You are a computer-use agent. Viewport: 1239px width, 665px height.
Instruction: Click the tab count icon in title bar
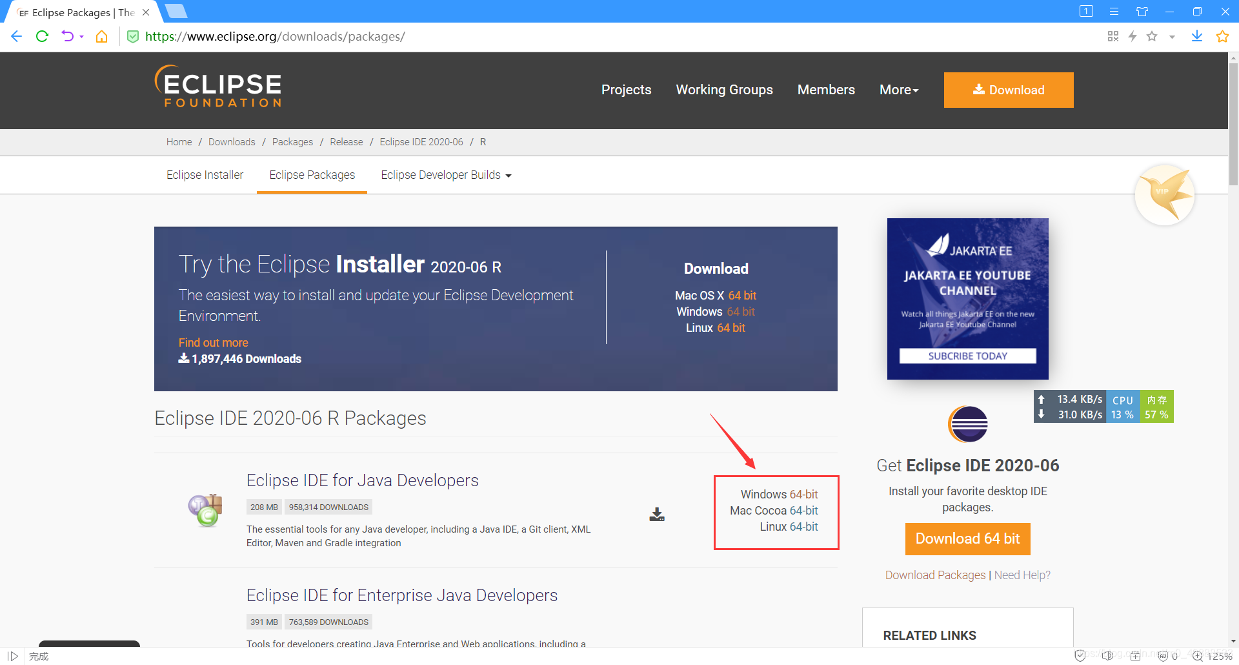tap(1086, 11)
